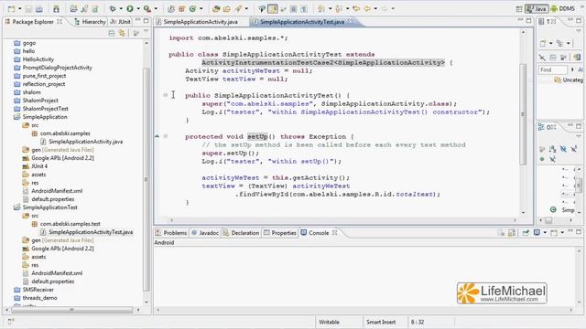Image resolution: width=586 pixels, height=329 pixels.
Task: Switch to the Problems tab
Action: [x=171, y=233]
